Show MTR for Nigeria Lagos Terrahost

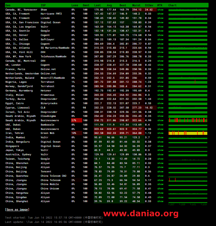tap(160, 82)
